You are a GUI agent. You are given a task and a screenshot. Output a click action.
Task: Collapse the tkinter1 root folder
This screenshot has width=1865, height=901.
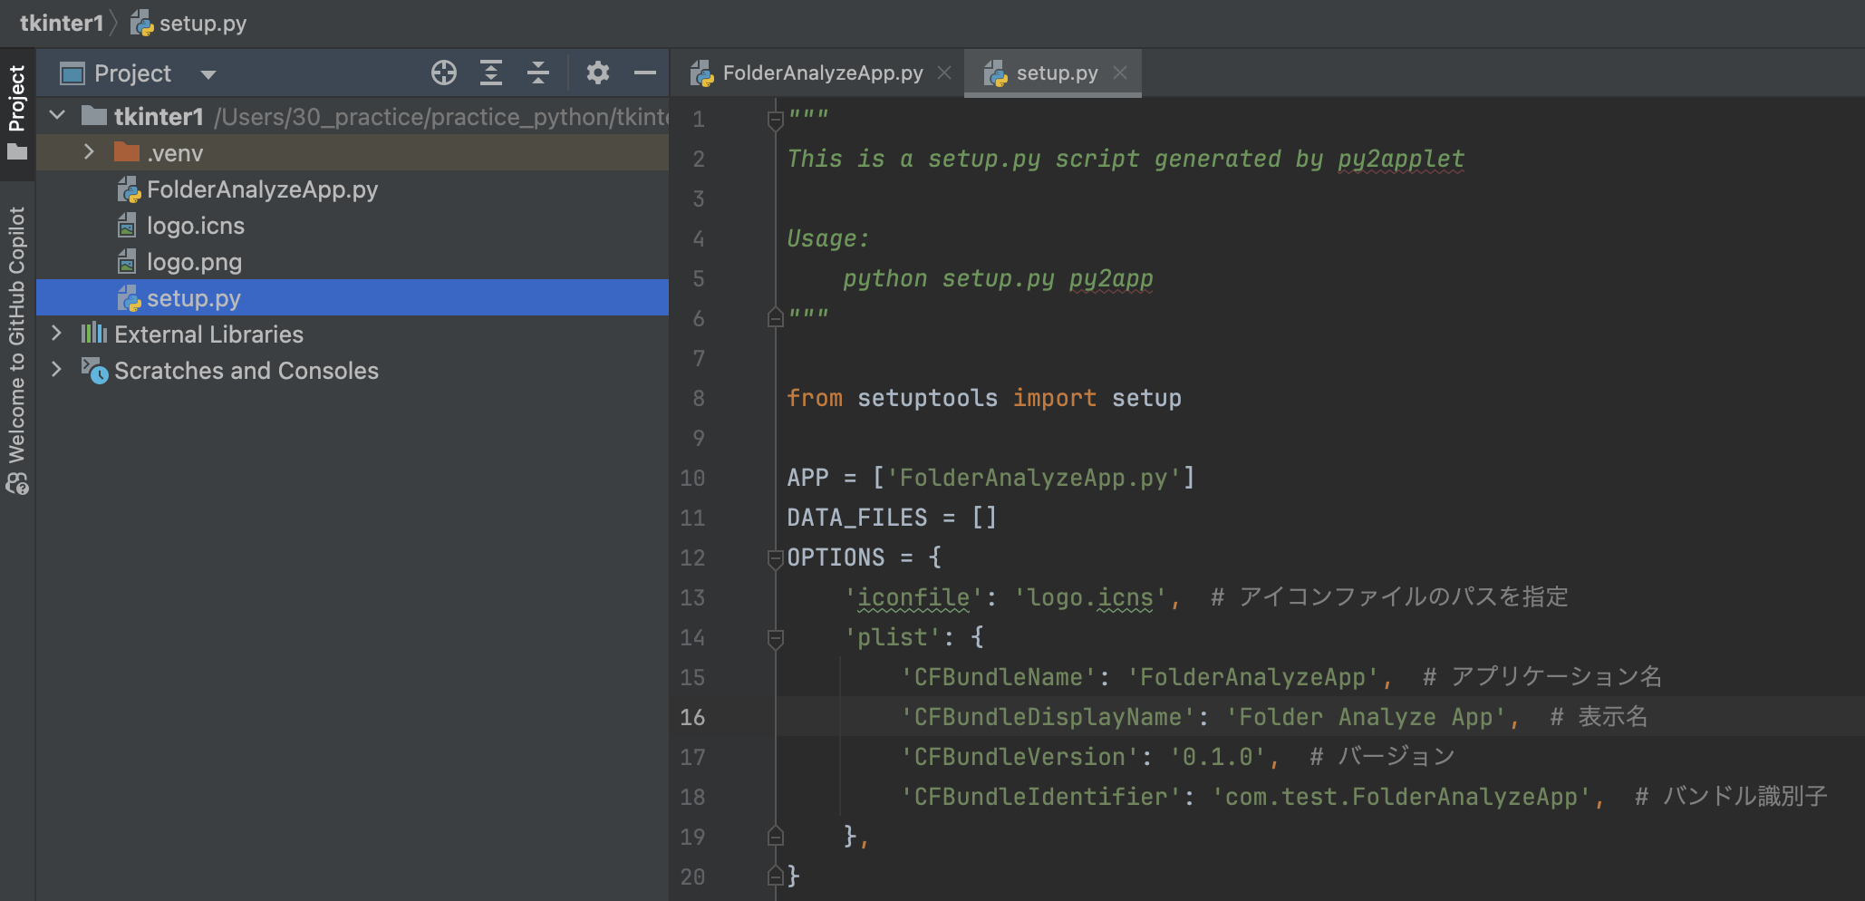click(57, 116)
